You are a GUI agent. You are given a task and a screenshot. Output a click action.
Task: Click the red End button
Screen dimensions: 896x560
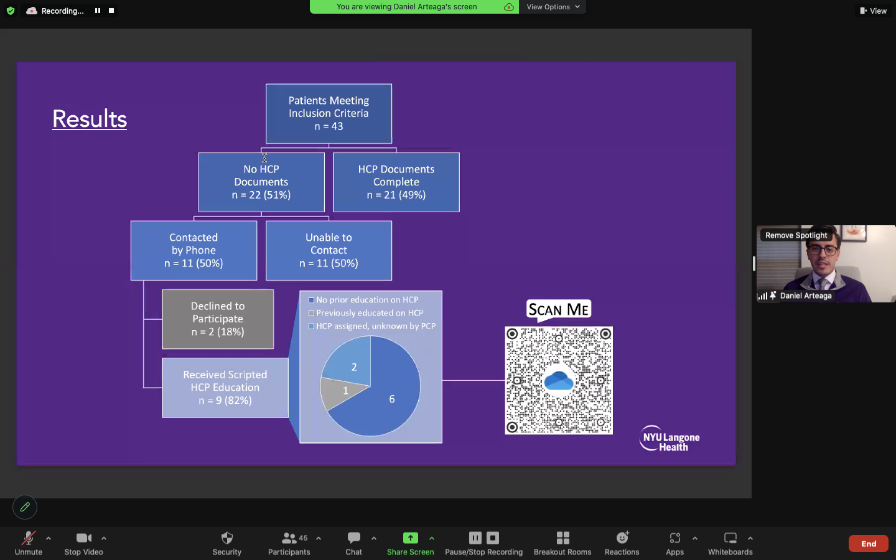869,544
